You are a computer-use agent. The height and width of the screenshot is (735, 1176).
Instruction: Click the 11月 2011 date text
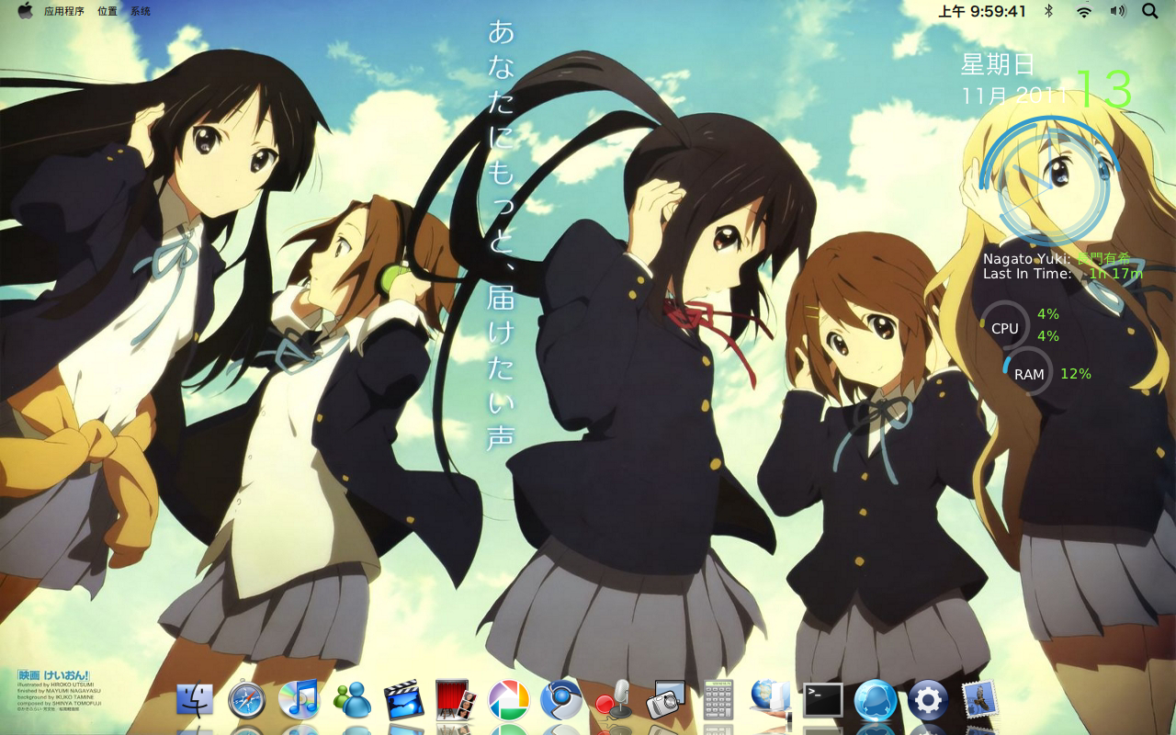(1014, 95)
